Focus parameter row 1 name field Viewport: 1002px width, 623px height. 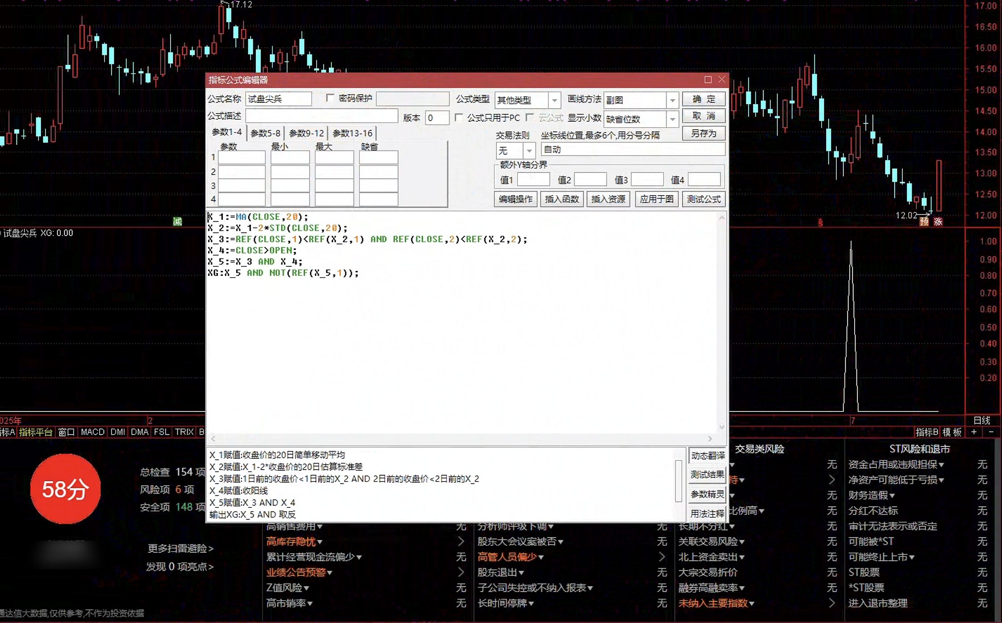coord(242,158)
